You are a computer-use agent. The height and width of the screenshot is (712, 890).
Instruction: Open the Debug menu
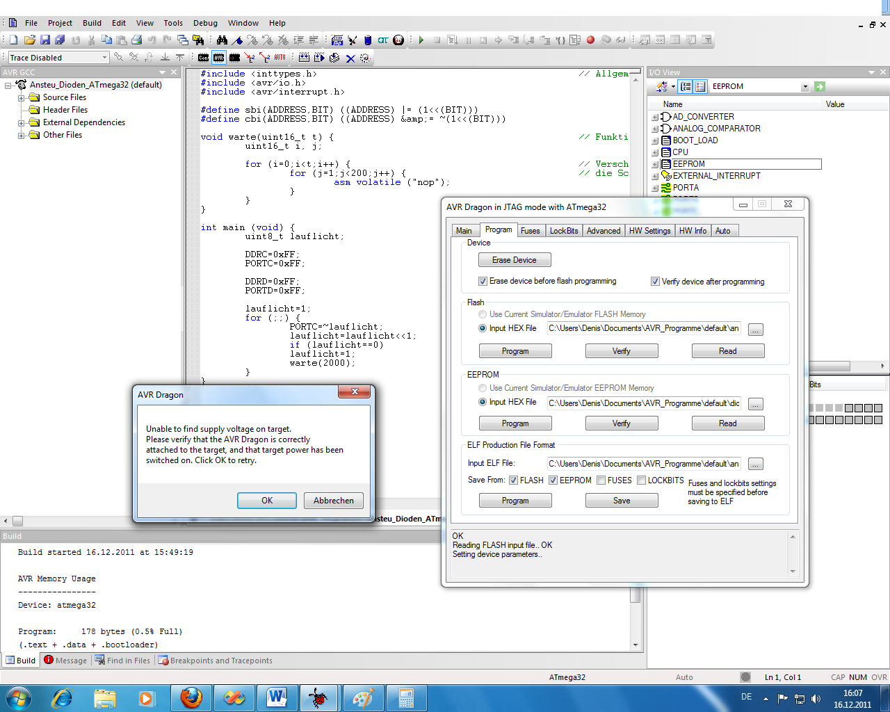(x=205, y=23)
